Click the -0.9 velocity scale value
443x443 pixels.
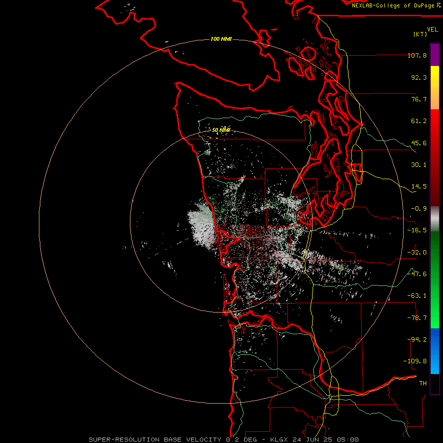click(419, 209)
